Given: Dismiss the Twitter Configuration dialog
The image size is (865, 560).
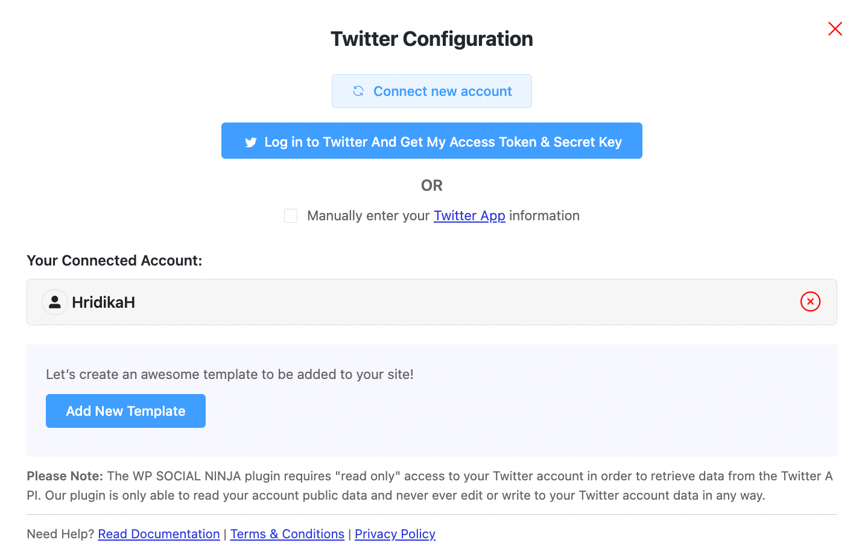Looking at the screenshot, I should pyautogui.click(x=835, y=28).
